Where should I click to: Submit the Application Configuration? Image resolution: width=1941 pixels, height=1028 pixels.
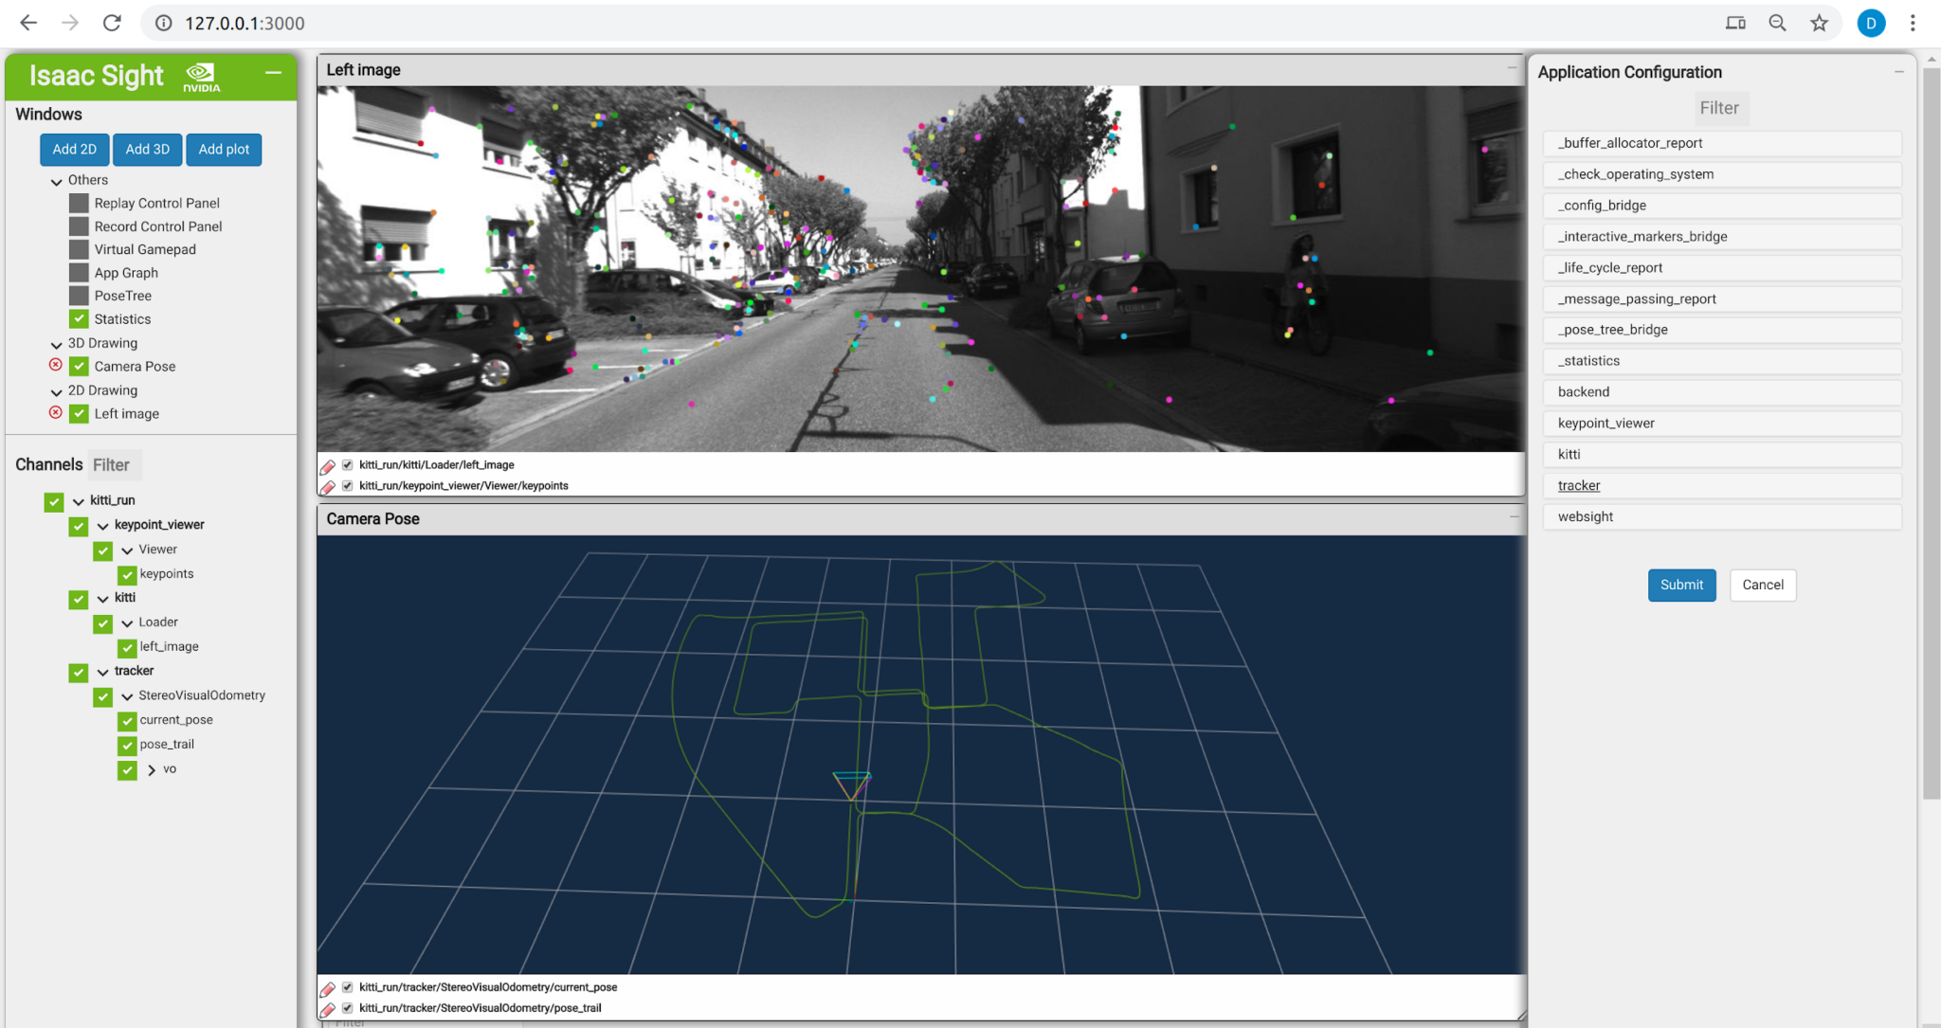(x=1681, y=585)
